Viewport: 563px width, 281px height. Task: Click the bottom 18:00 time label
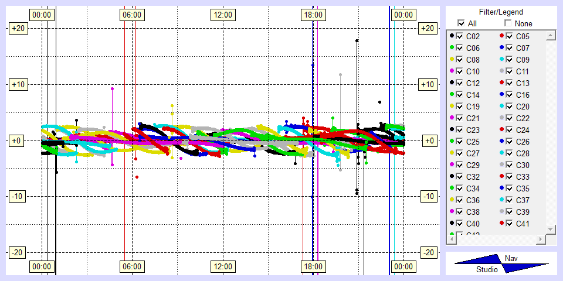313,266
